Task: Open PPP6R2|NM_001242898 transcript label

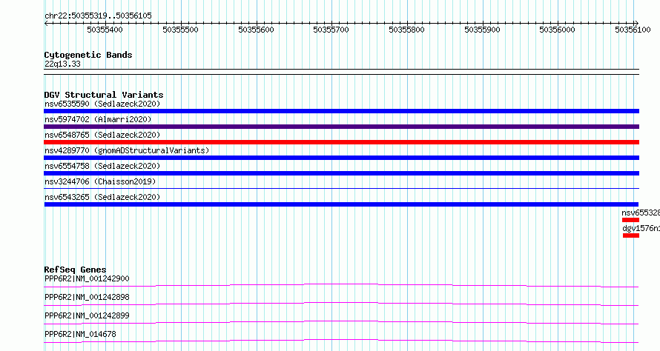Action: pyautogui.click(x=87, y=297)
